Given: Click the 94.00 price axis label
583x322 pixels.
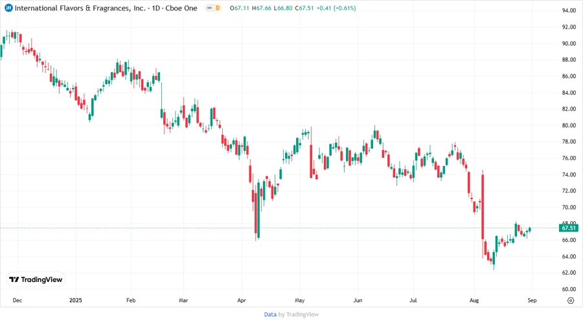Looking at the screenshot, I should (x=569, y=10).
